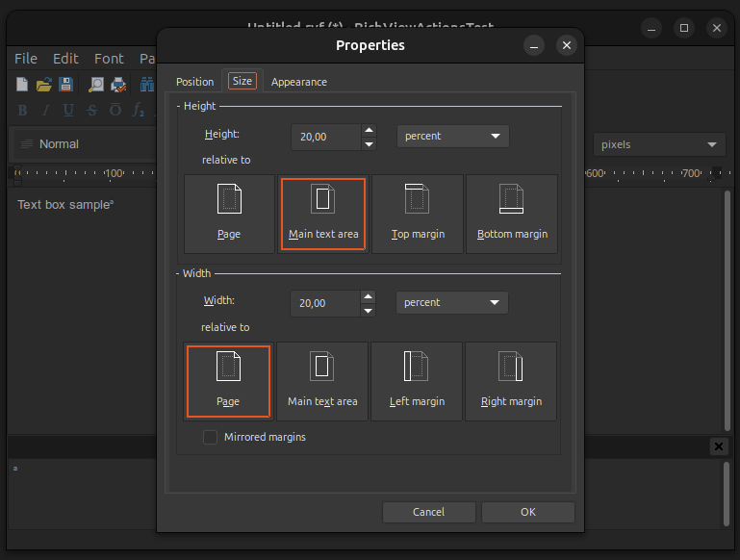Select Right margin for width reference
Screen dimensions: 740x560
click(511, 381)
